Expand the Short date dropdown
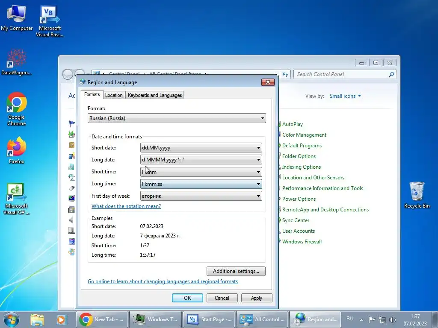Viewport: 438px width, 328px height. point(201,148)
